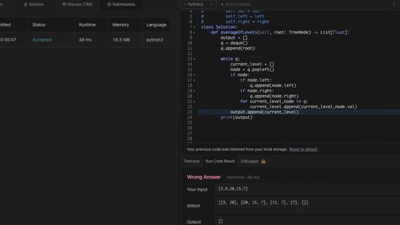
Task: Switch to Discuss (789) tab
Action: (x=77, y=4)
